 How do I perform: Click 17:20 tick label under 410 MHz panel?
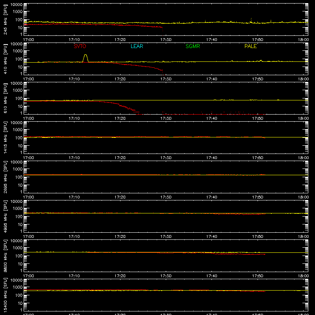[x=120, y=79]
